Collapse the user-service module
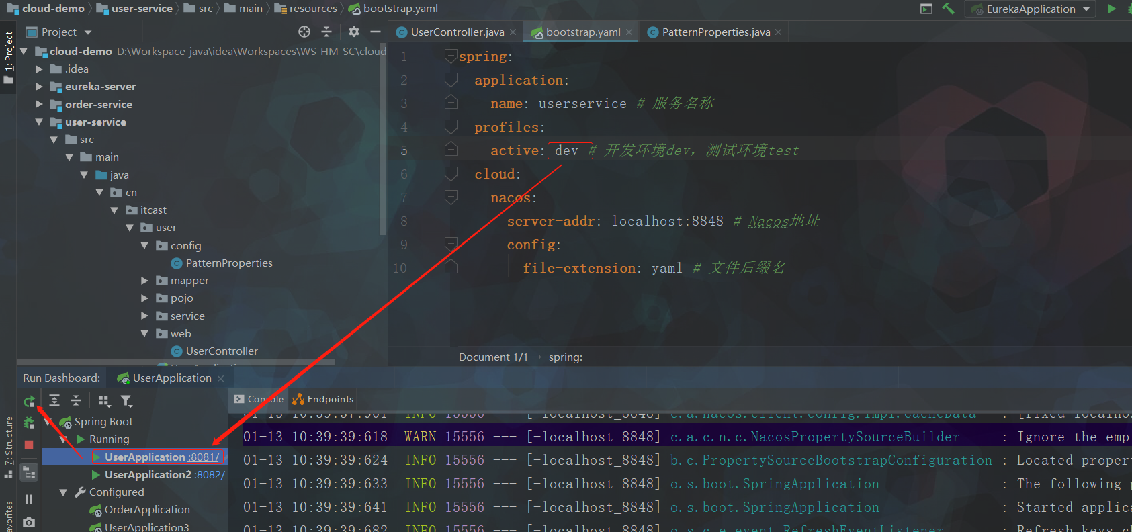 pos(39,122)
